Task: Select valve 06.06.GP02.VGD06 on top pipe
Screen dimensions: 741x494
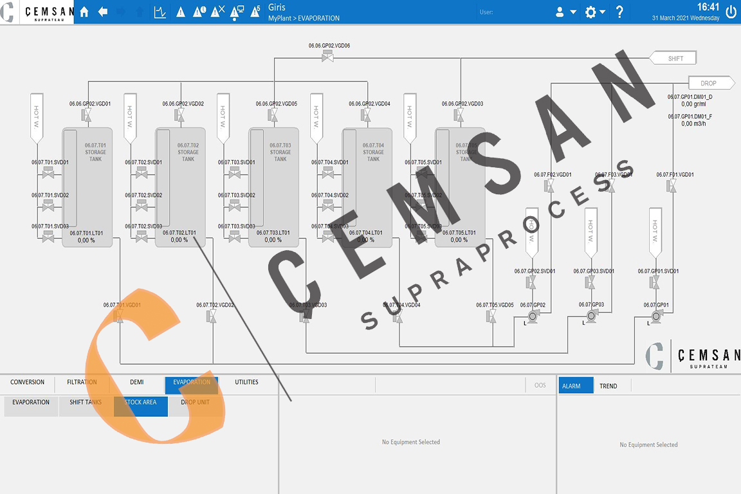Action: pos(327,56)
